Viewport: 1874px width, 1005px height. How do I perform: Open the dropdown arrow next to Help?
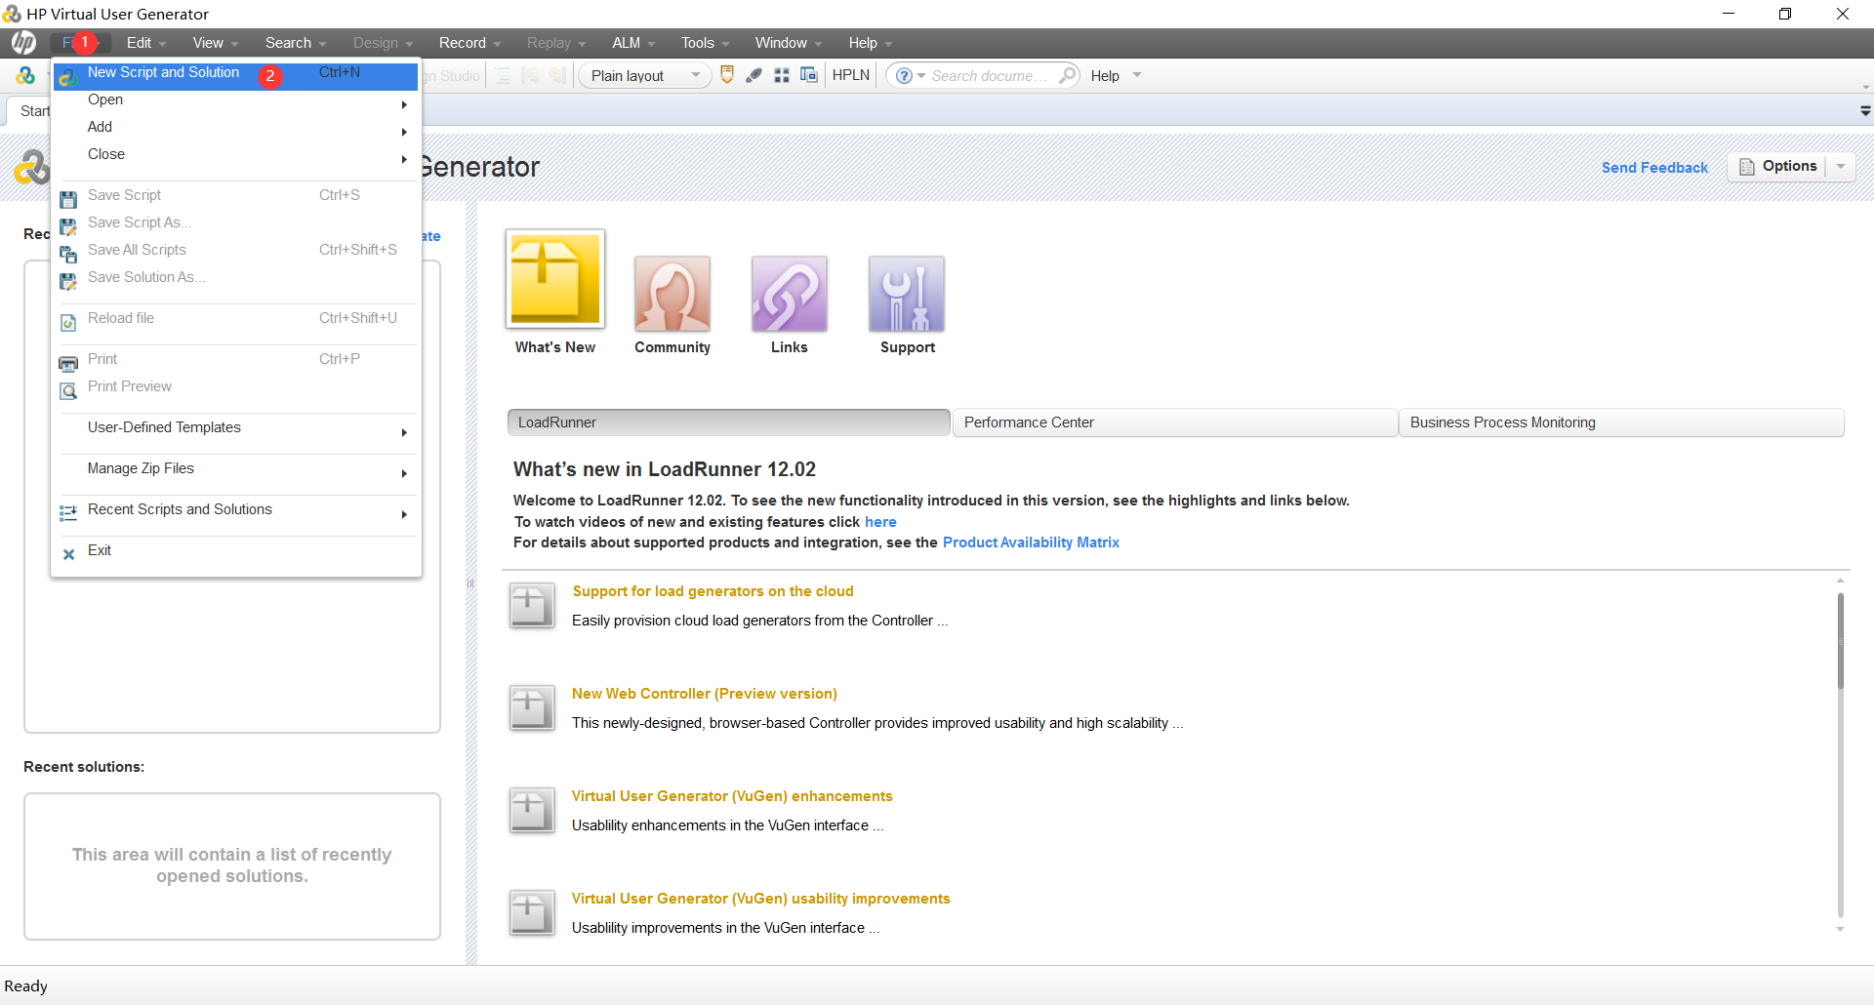1137,76
